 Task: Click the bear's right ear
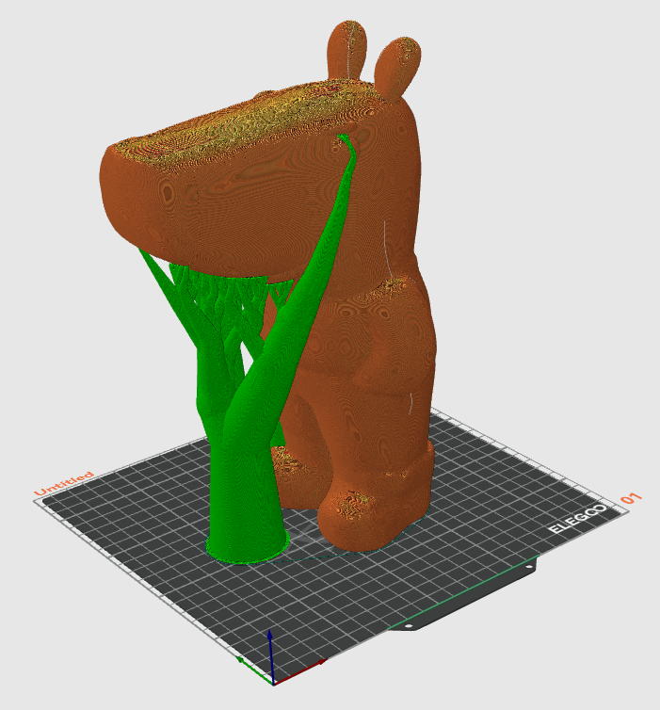pos(397,68)
